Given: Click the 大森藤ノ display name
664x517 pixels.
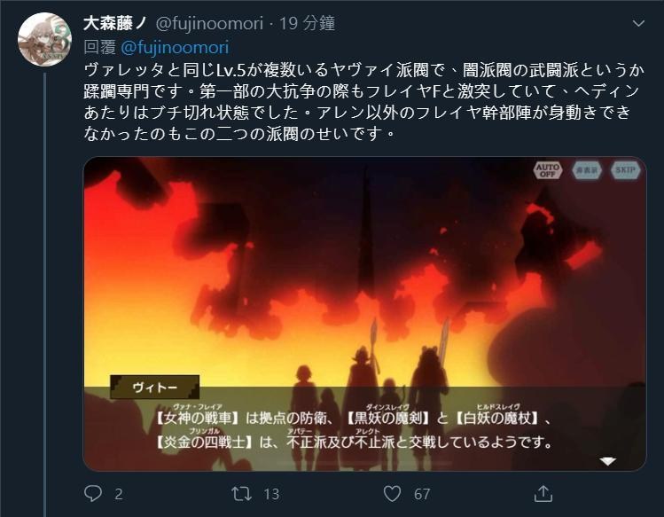Looking at the screenshot, I should (115, 23).
